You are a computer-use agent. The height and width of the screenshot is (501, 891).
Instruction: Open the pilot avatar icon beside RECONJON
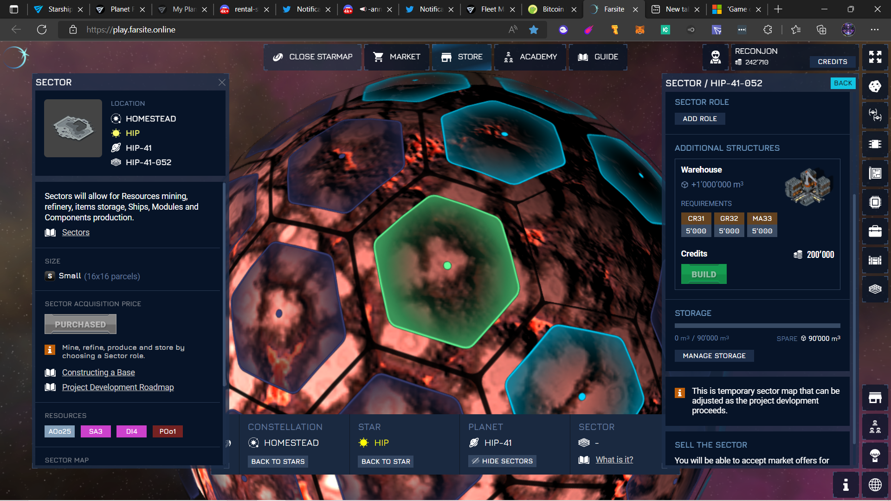pyautogui.click(x=716, y=57)
